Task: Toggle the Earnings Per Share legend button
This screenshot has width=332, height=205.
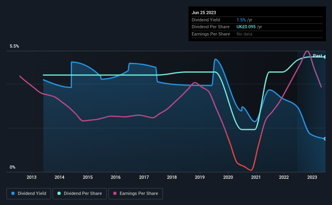Action: pos(135,194)
